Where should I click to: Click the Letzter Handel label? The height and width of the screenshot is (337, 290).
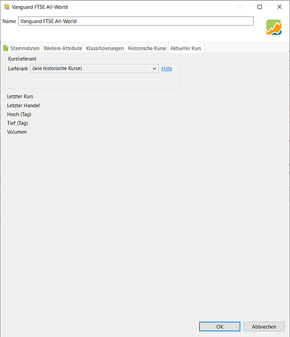24,105
